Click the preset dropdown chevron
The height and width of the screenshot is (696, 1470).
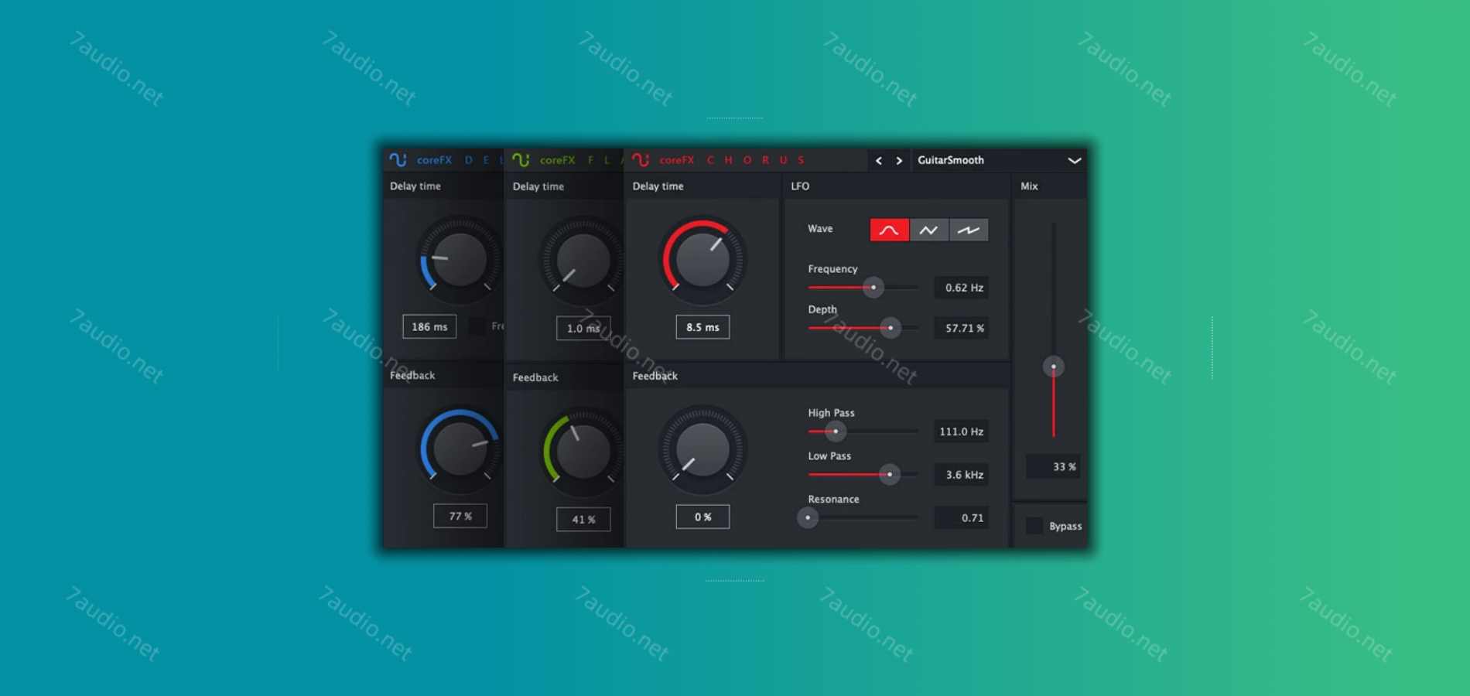coord(1074,160)
